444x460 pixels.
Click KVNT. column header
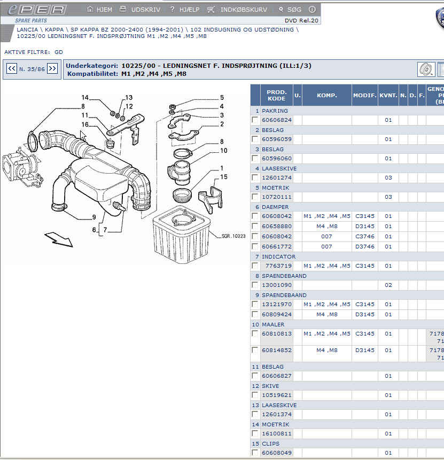pos(388,95)
